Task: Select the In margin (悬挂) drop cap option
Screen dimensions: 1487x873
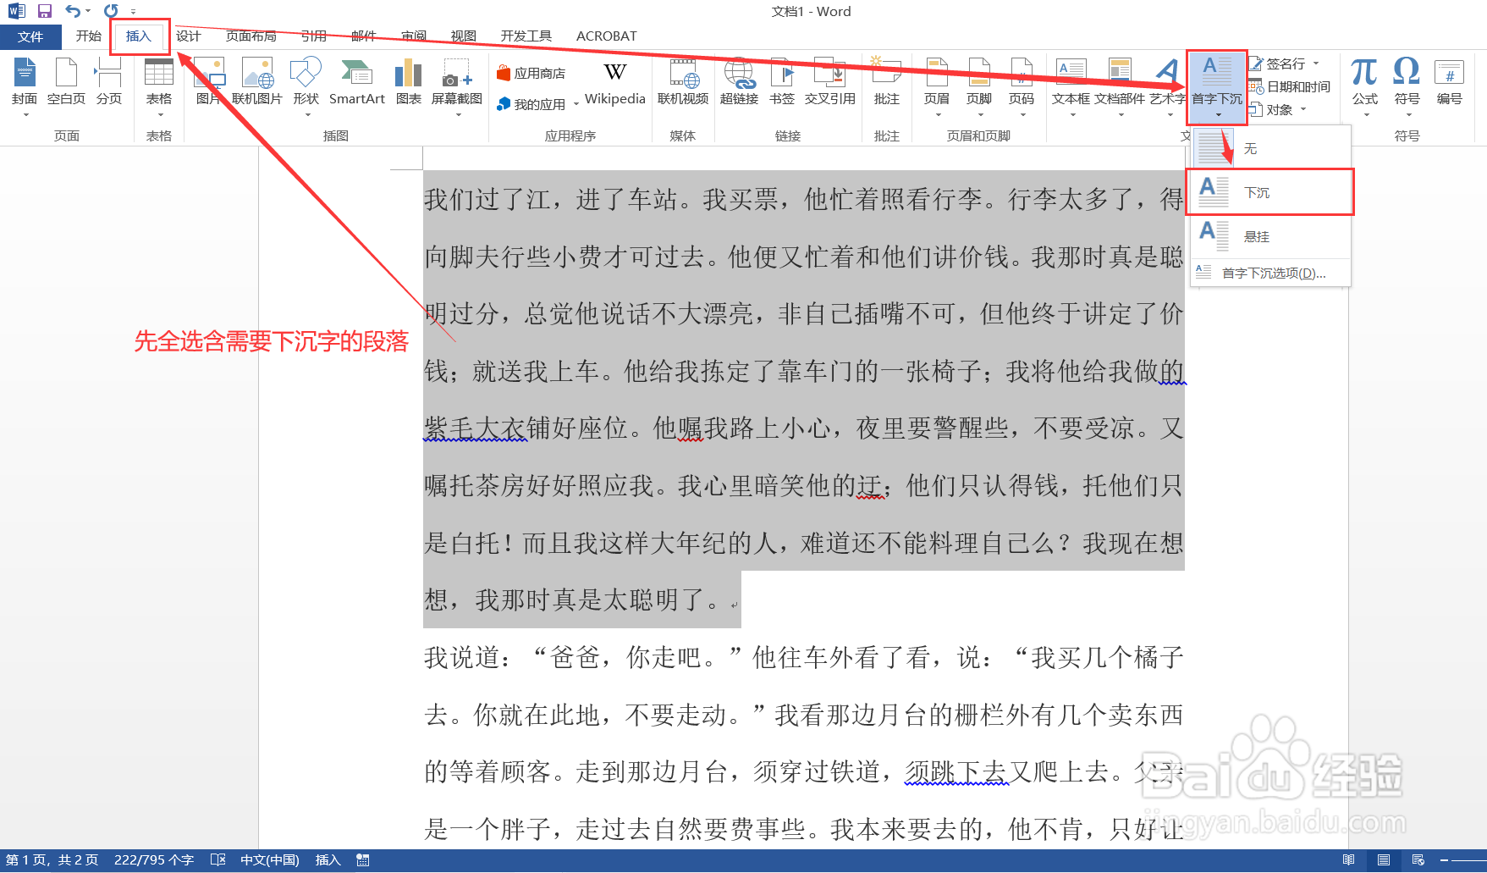Action: [1270, 236]
